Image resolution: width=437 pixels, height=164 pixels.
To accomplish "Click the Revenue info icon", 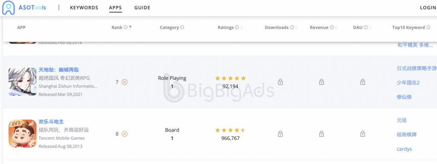I will pyautogui.click(x=332, y=27).
